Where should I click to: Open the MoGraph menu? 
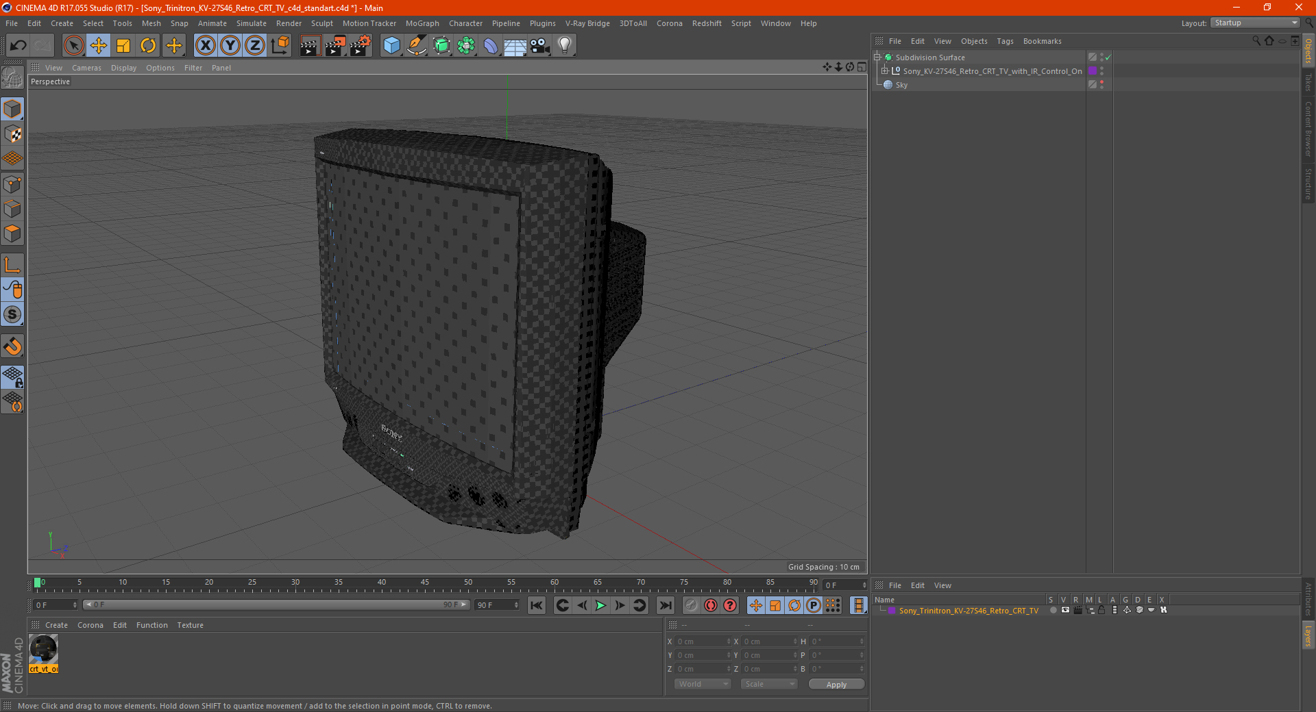[x=422, y=23]
